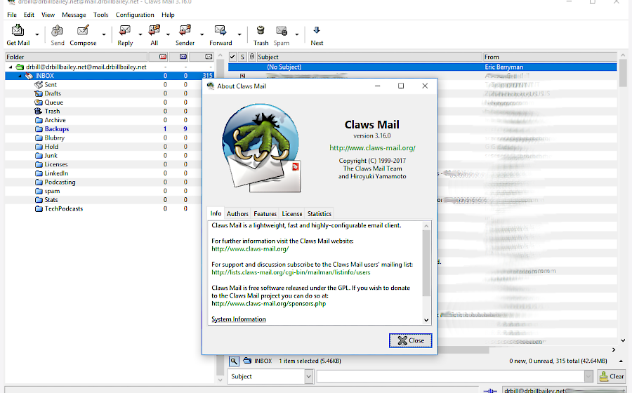Open the File menu
This screenshot has height=393, width=632.
pos(12,15)
